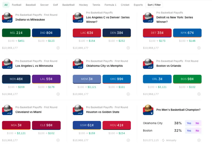This screenshot has width=212, height=146.
Task: Click plus icon on Cleveland vs Miami card
Action: coord(58,140)
